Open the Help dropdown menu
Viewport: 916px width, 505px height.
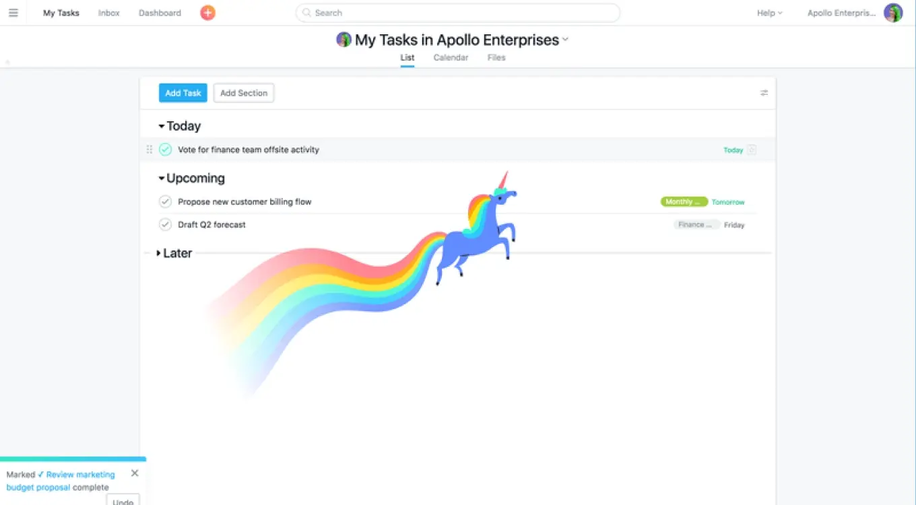point(769,13)
